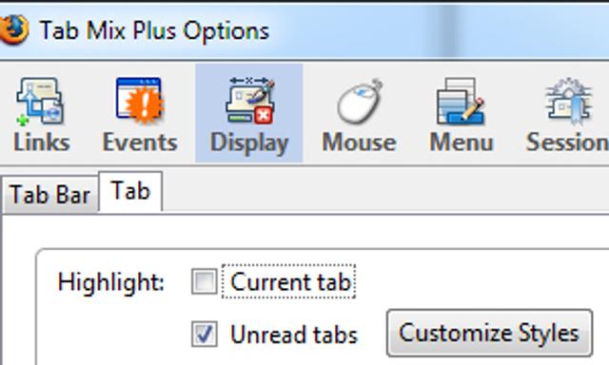Open the Customize Styles button
Viewport: 609px width, 365px height.
point(489,334)
